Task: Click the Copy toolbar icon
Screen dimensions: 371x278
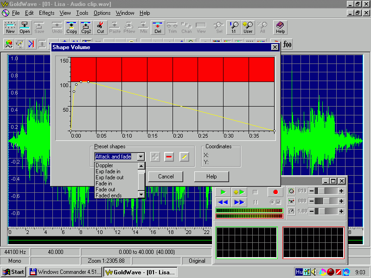Action: pos(71,28)
